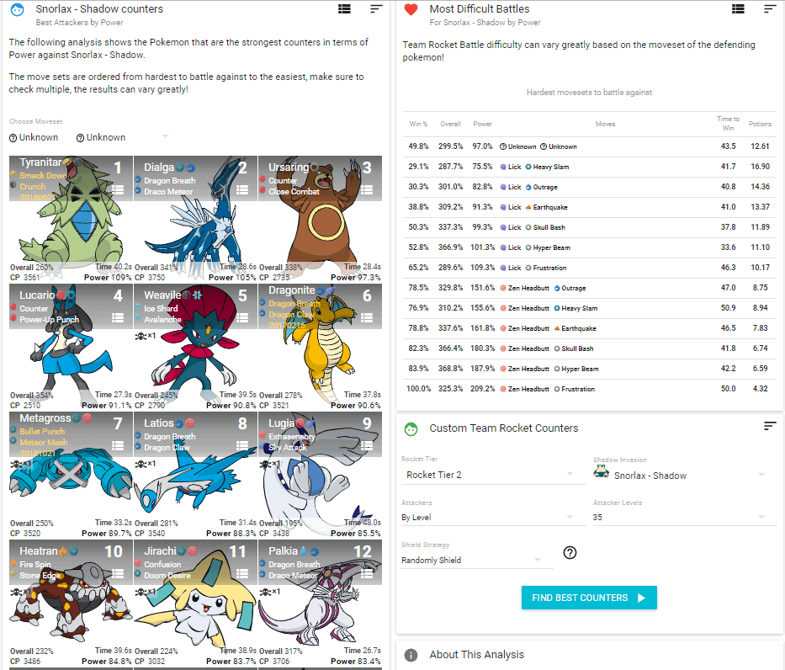Click the green face icon beside Custom Team Rocket Counters
Viewport: 785px width, 670px height.
coord(411,429)
